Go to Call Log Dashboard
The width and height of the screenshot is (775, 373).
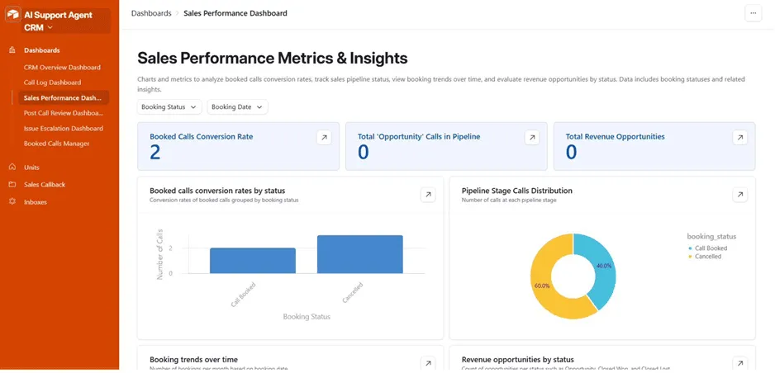tap(52, 83)
